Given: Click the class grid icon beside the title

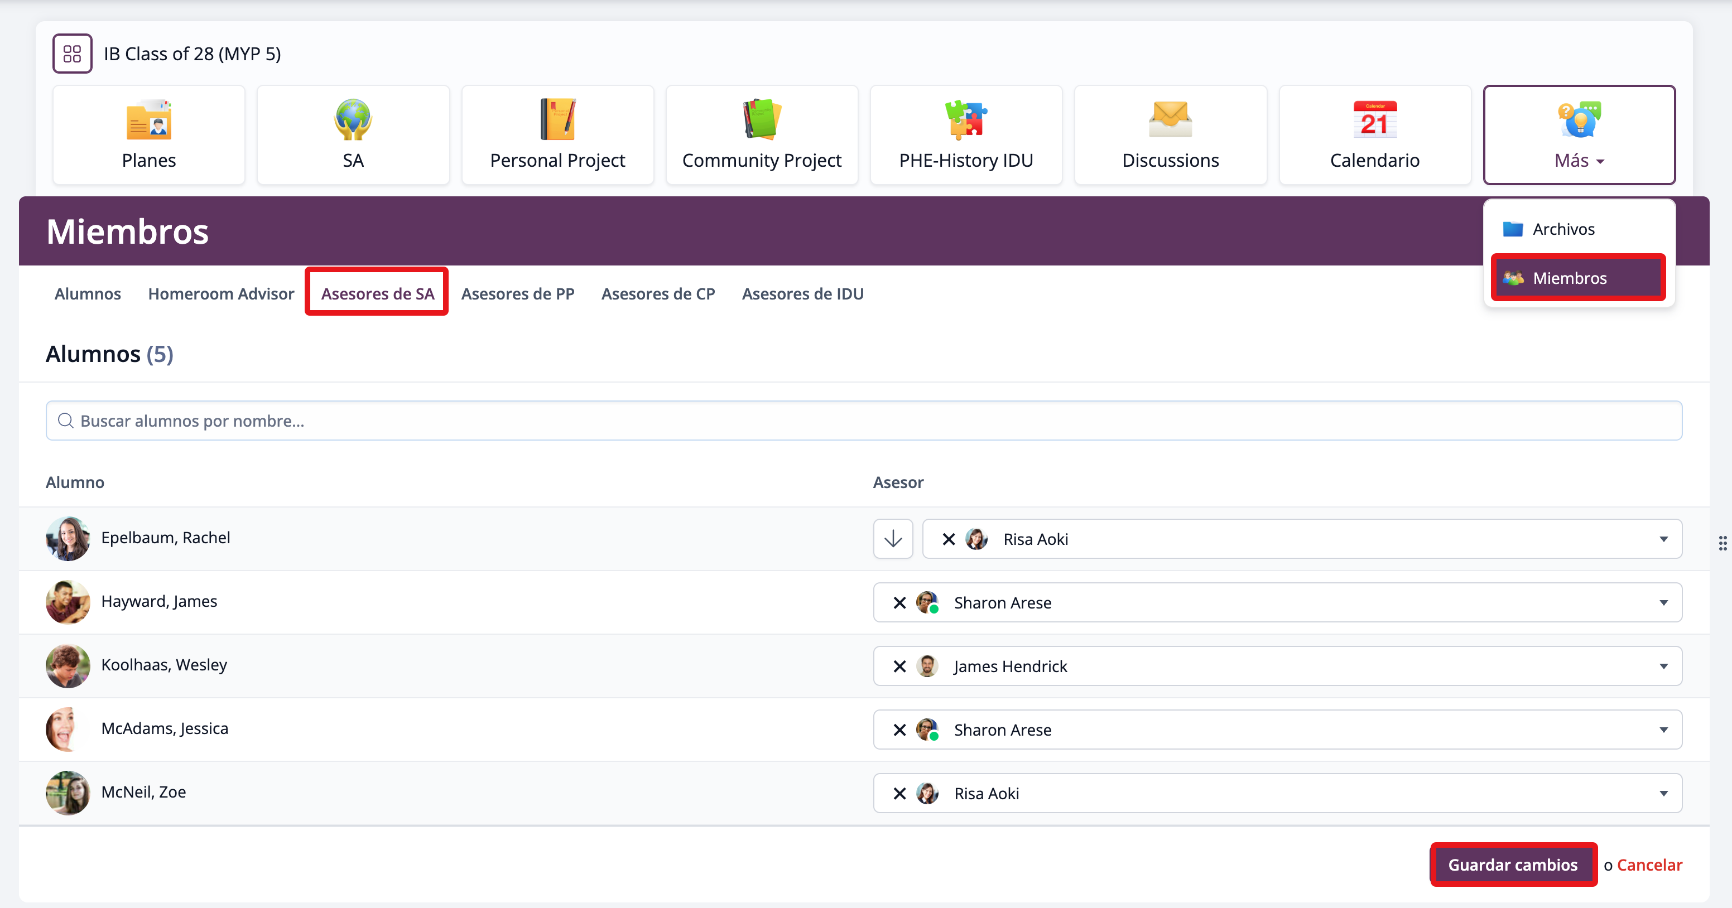Looking at the screenshot, I should click(x=73, y=54).
